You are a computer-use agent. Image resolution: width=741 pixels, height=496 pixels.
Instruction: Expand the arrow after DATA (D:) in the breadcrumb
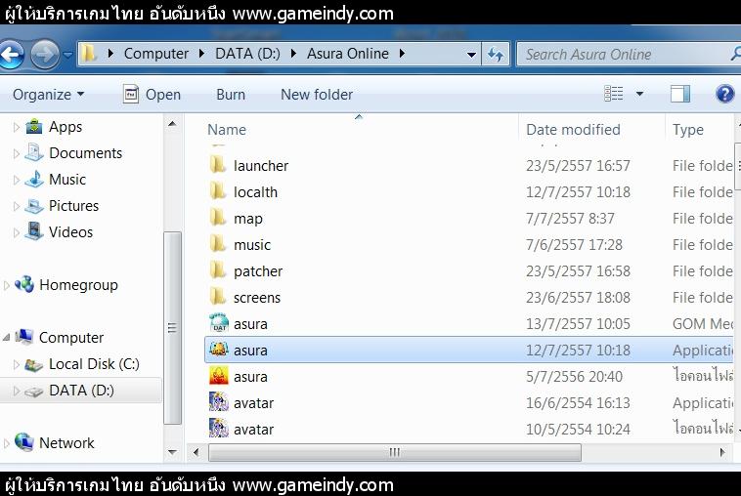click(x=293, y=54)
